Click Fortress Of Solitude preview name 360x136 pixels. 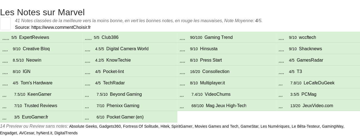(141, 126)
